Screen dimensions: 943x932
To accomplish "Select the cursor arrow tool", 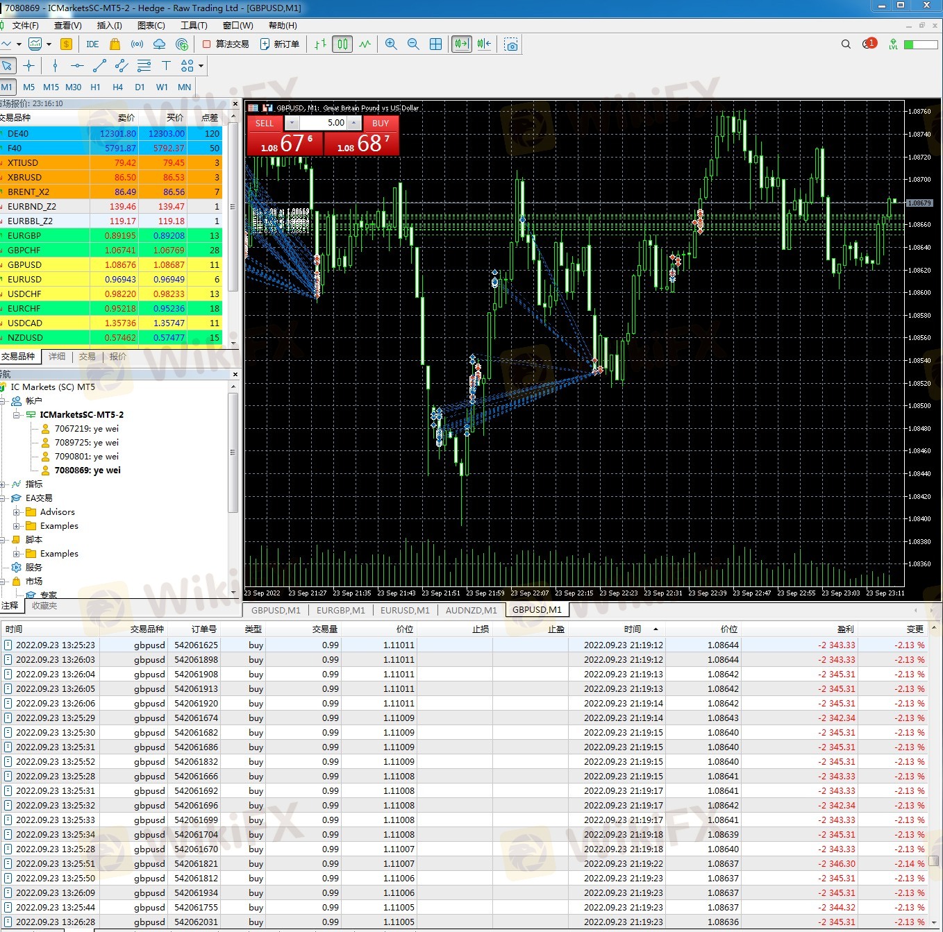I will click(7, 65).
